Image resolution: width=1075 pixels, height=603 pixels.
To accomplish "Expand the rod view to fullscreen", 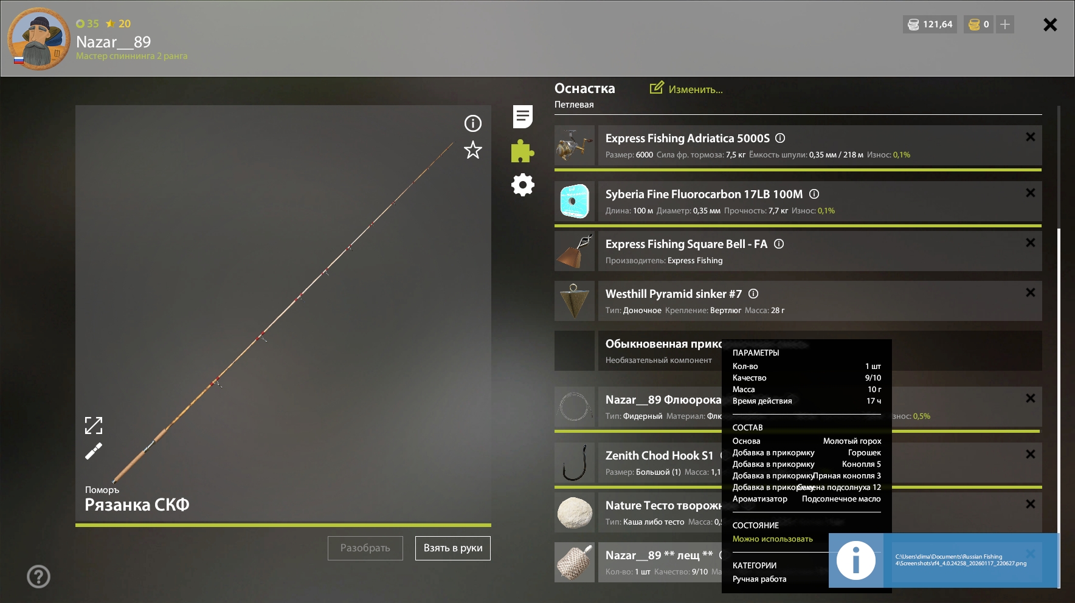I will 94,426.
